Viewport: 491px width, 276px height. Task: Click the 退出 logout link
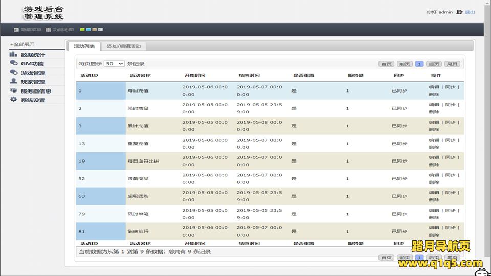click(470, 12)
